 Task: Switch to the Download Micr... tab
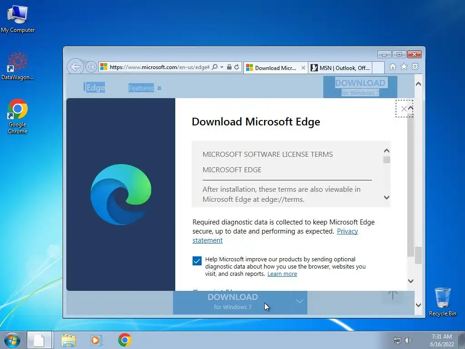275,68
